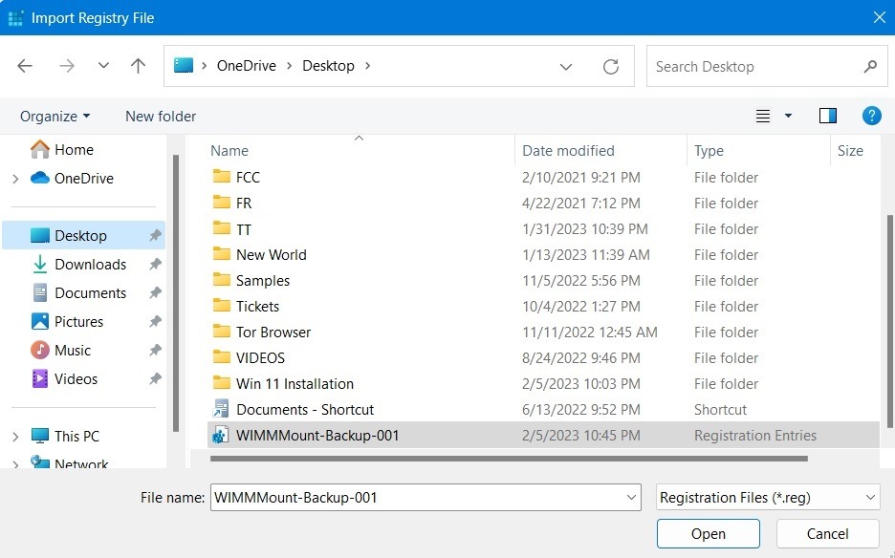Open the Organize menu
The width and height of the screenshot is (895, 558).
(x=55, y=116)
